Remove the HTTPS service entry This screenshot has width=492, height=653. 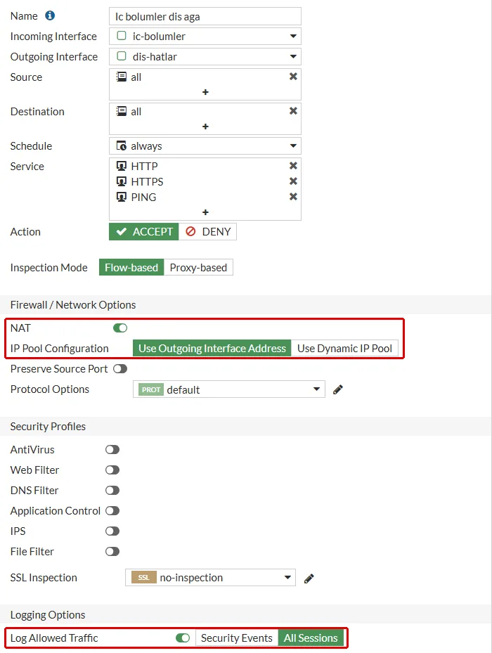coord(293,181)
